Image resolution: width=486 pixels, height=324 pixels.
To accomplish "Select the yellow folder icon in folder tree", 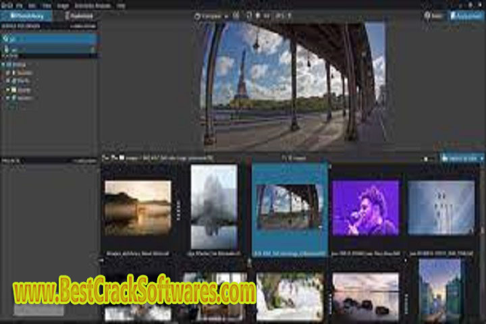I will point(13,90).
